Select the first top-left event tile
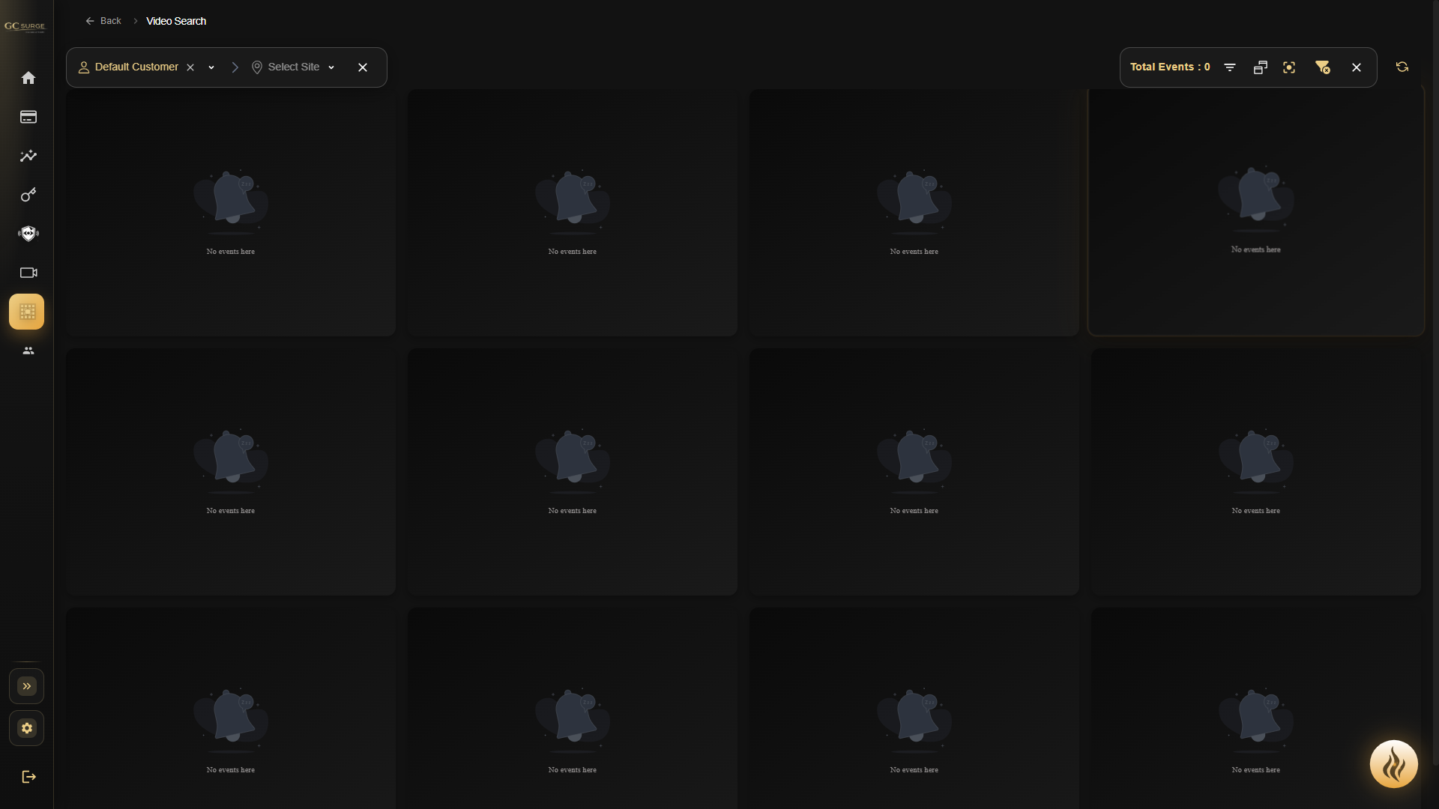Viewport: 1439px width, 809px height. click(231, 213)
